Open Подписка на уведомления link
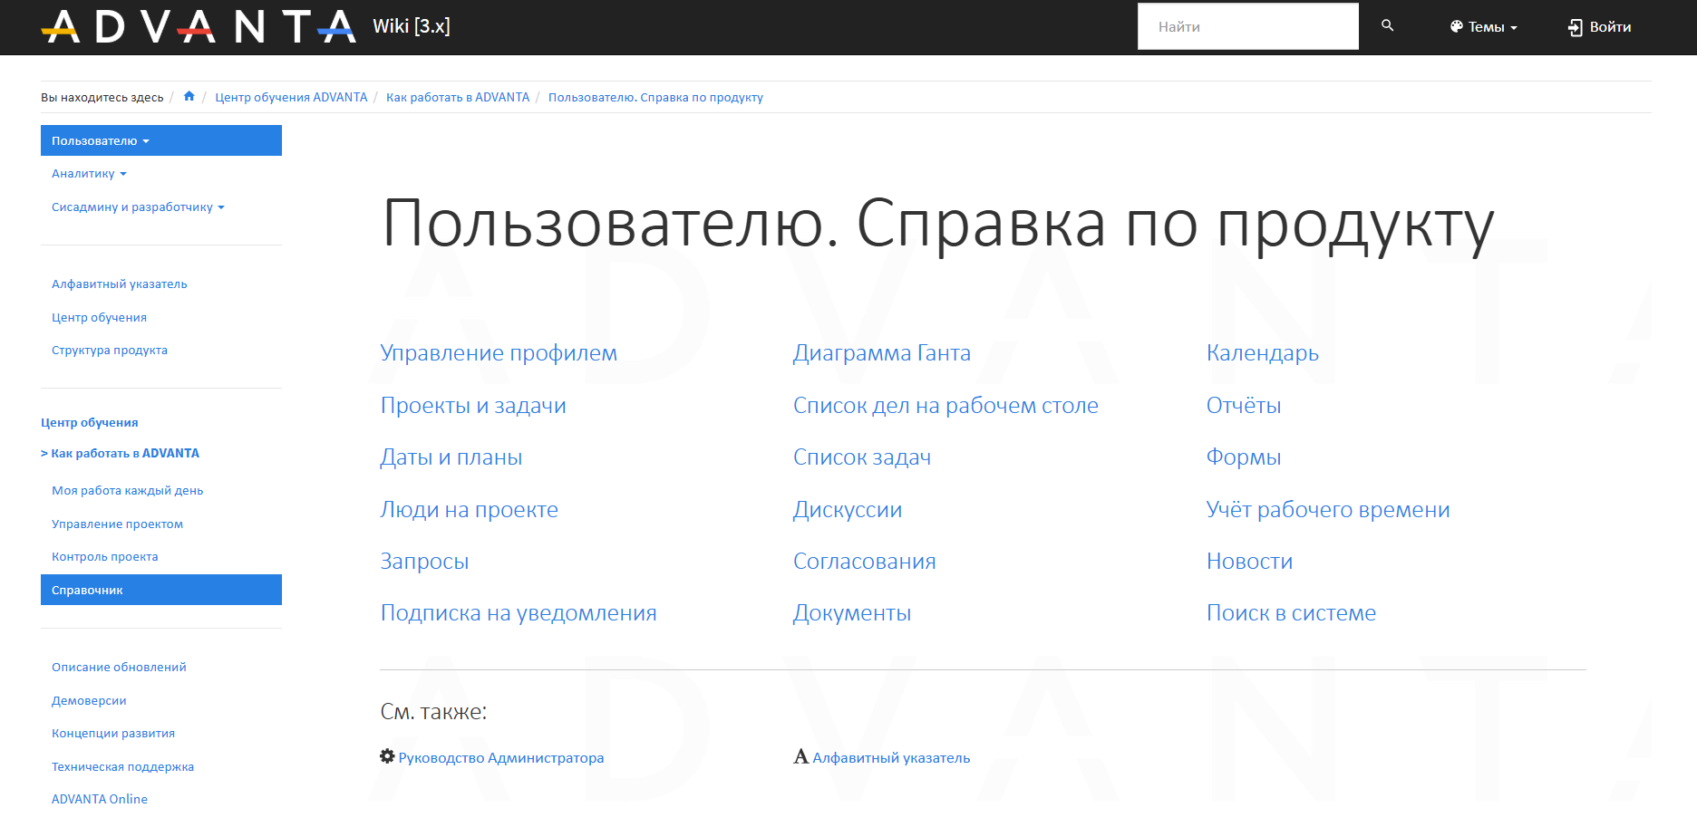 (x=518, y=613)
